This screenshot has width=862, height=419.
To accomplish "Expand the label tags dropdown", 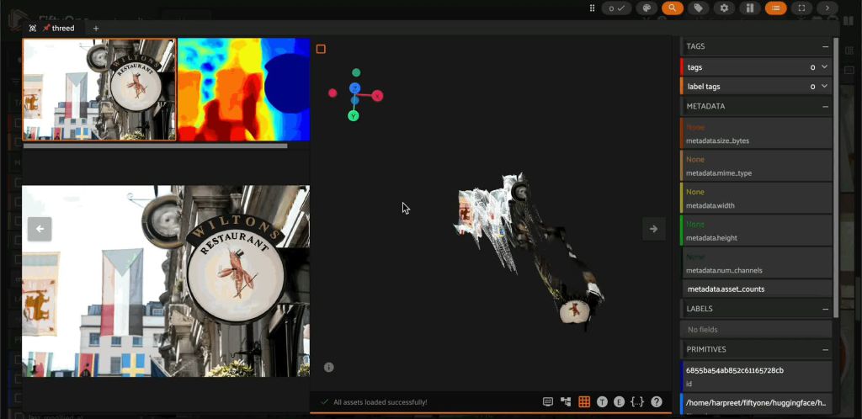I will (x=824, y=86).
